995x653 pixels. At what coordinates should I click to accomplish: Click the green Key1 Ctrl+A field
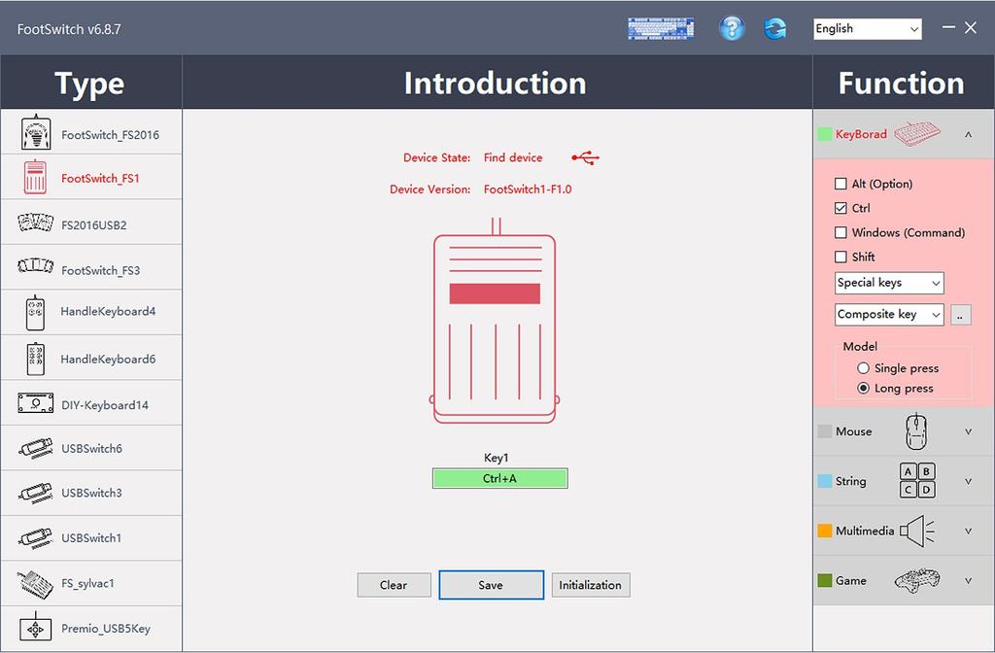pyautogui.click(x=499, y=478)
